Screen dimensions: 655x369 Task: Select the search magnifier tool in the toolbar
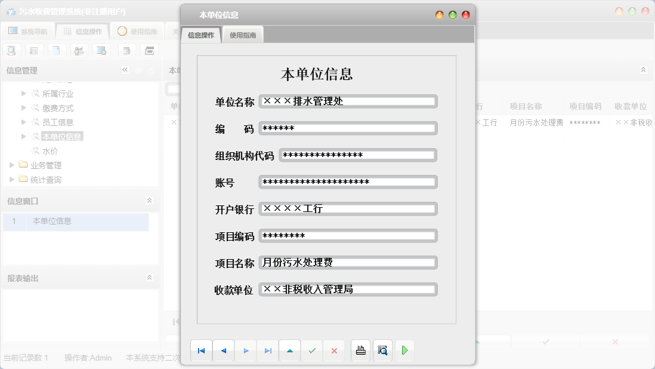tap(11, 50)
